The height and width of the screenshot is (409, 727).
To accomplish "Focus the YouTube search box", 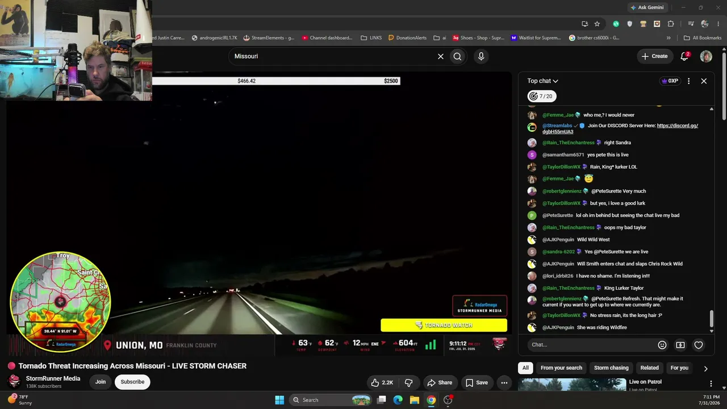I will click(x=333, y=56).
